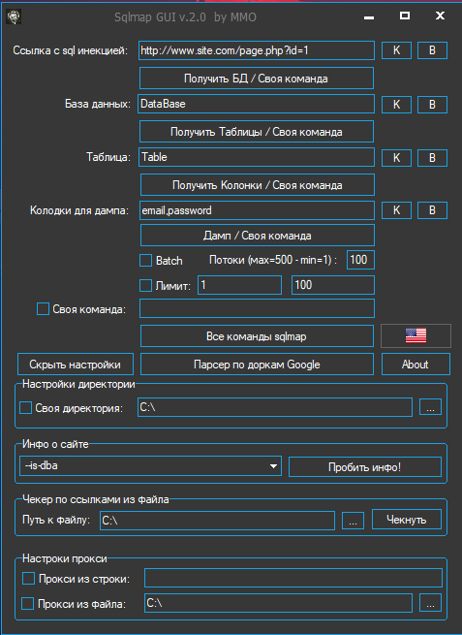Click Дамп / Своя команда button
Screen dimensions: 462x635
click(x=258, y=236)
